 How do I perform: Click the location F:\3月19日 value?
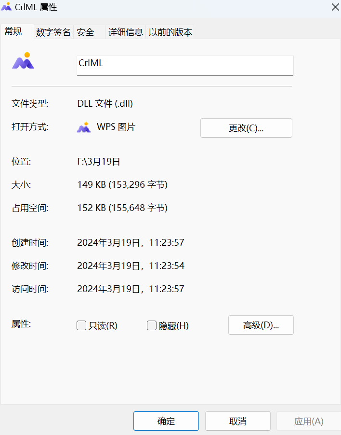(x=99, y=161)
